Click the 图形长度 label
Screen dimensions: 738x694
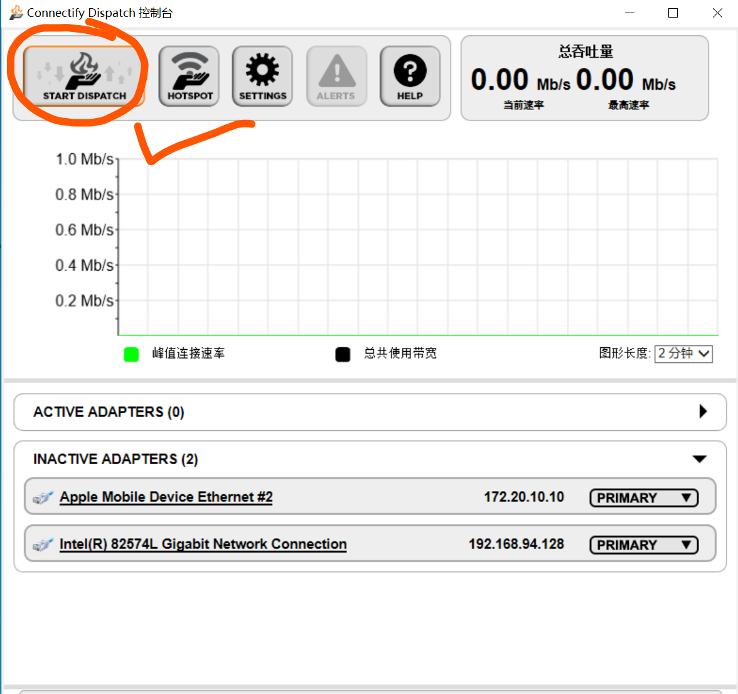tap(624, 354)
